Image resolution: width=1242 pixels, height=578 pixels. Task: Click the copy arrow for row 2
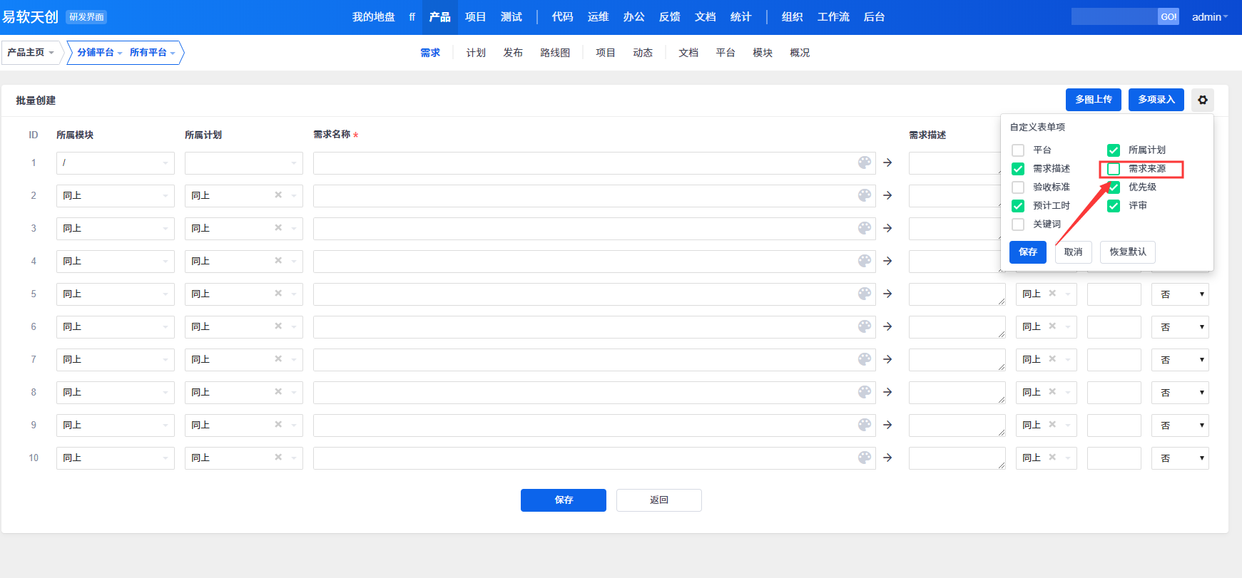point(887,195)
